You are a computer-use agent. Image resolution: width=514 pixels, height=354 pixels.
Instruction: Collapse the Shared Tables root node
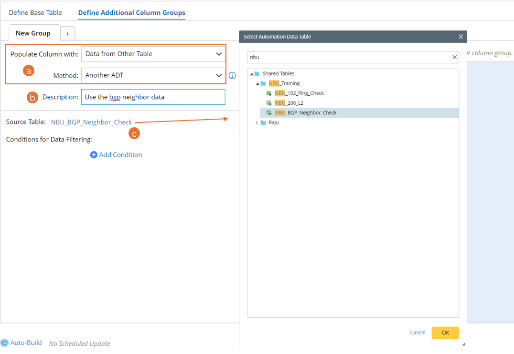click(x=251, y=74)
